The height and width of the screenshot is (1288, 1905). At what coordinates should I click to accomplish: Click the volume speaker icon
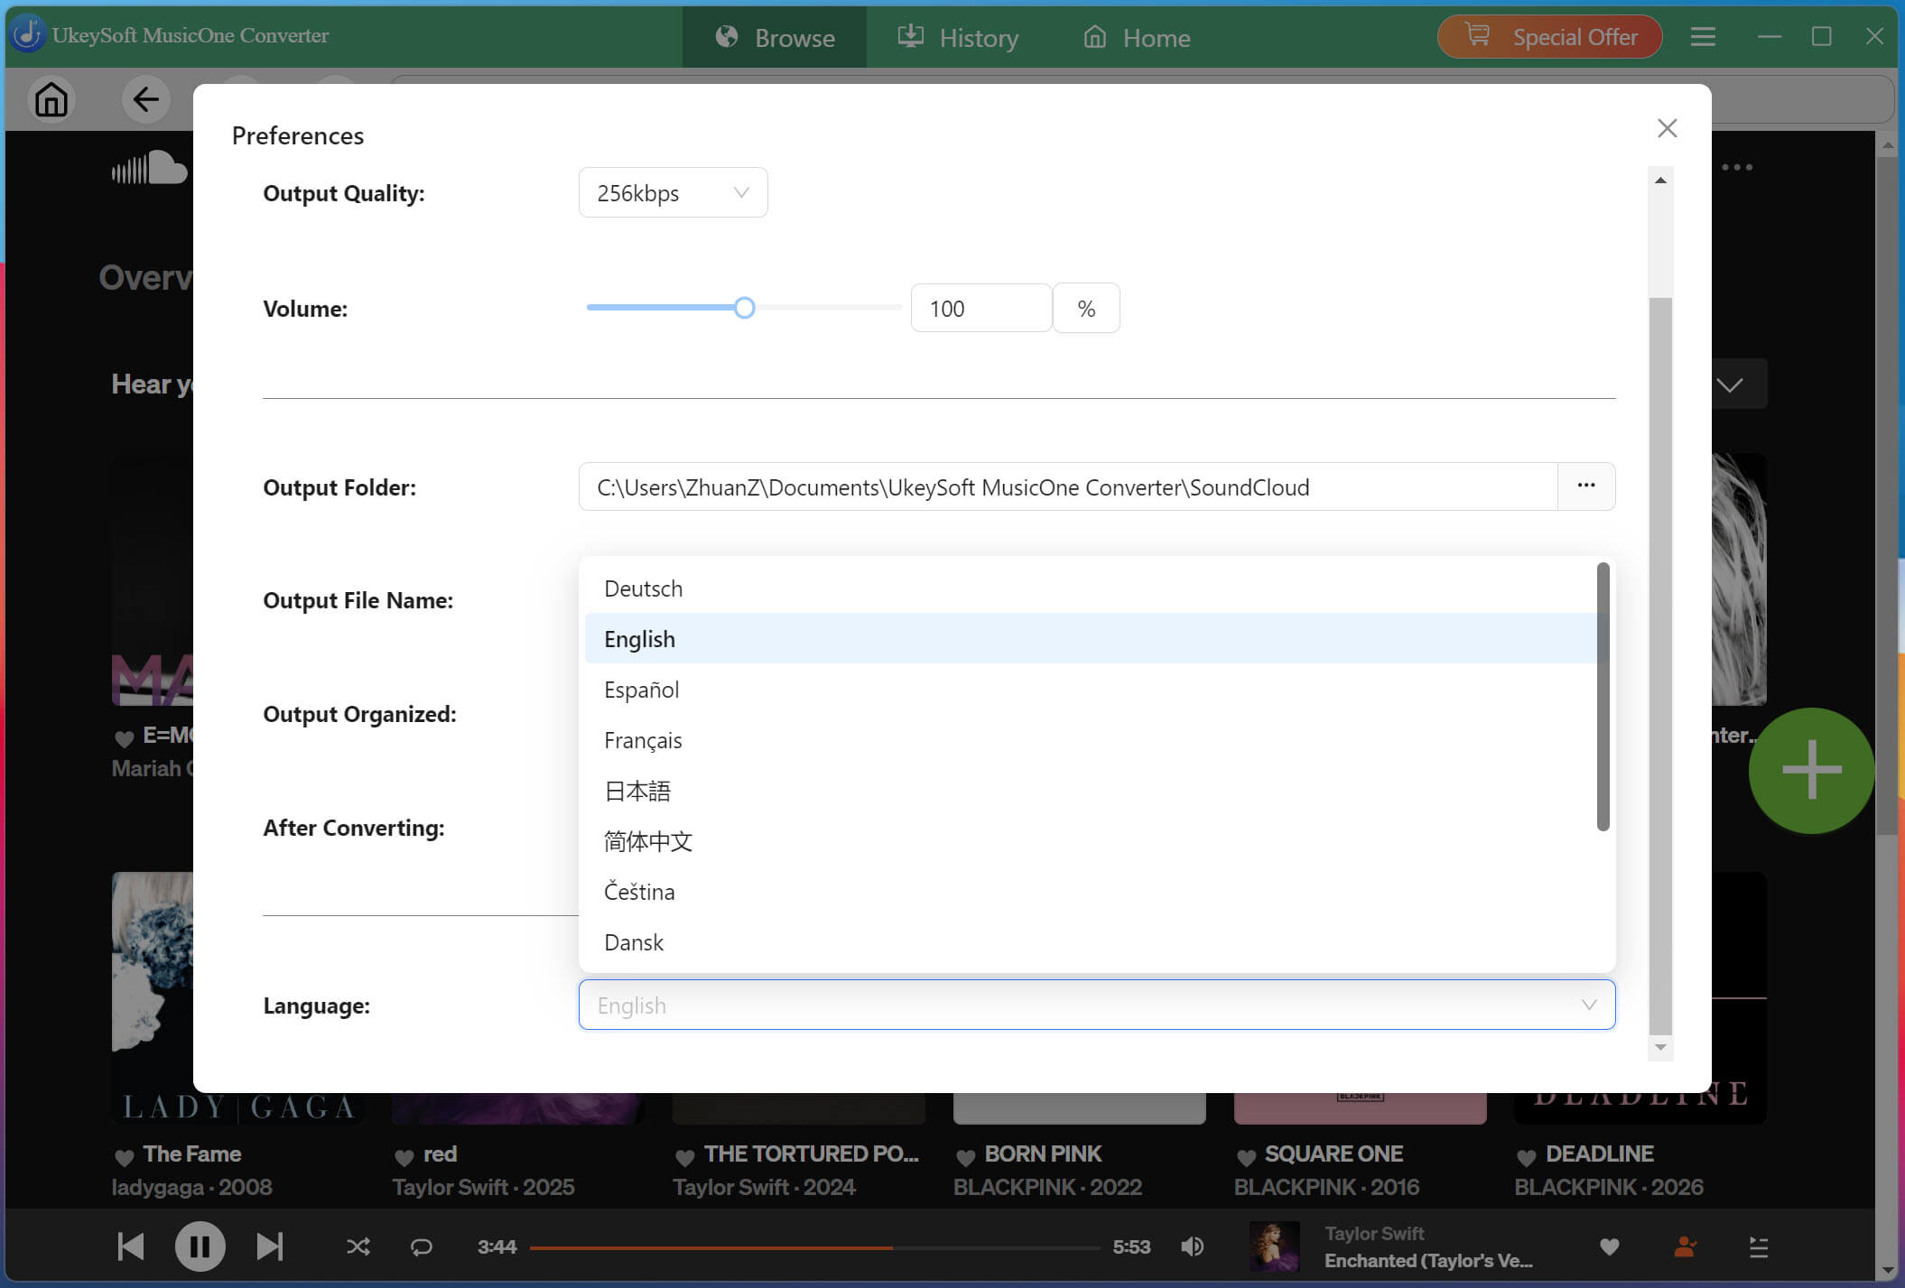point(1192,1246)
